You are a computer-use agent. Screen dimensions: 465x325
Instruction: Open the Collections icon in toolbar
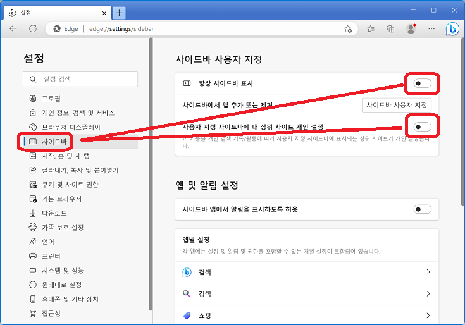coord(390,28)
